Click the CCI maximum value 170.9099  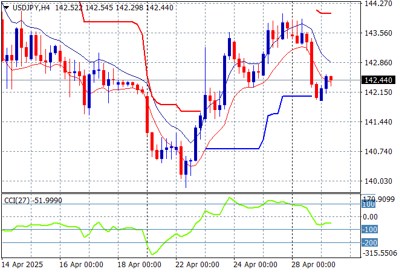pyautogui.click(x=378, y=199)
